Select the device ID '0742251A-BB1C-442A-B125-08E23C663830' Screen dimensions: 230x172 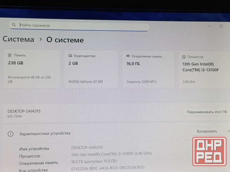point(108,168)
